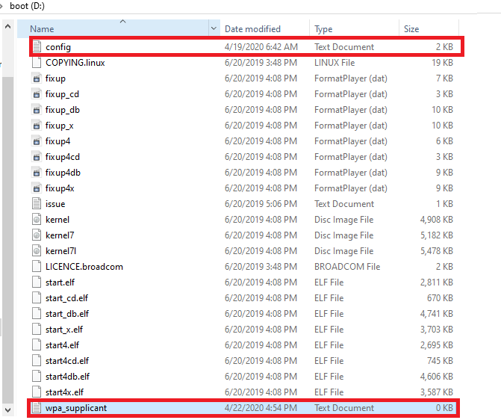Select the start4cd.elf file name
501x420 pixels.
tap(67, 360)
